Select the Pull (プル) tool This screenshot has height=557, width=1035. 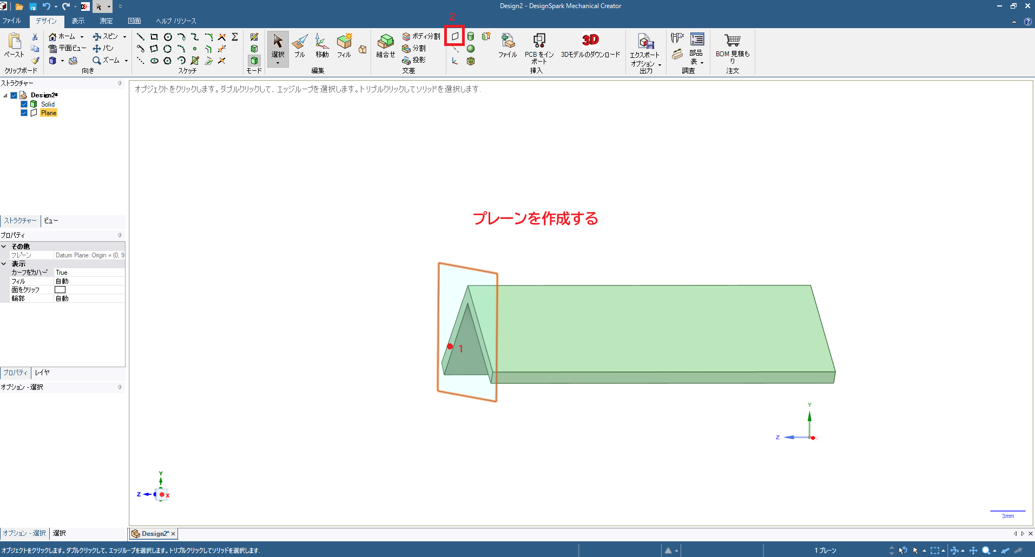click(300, 45)
